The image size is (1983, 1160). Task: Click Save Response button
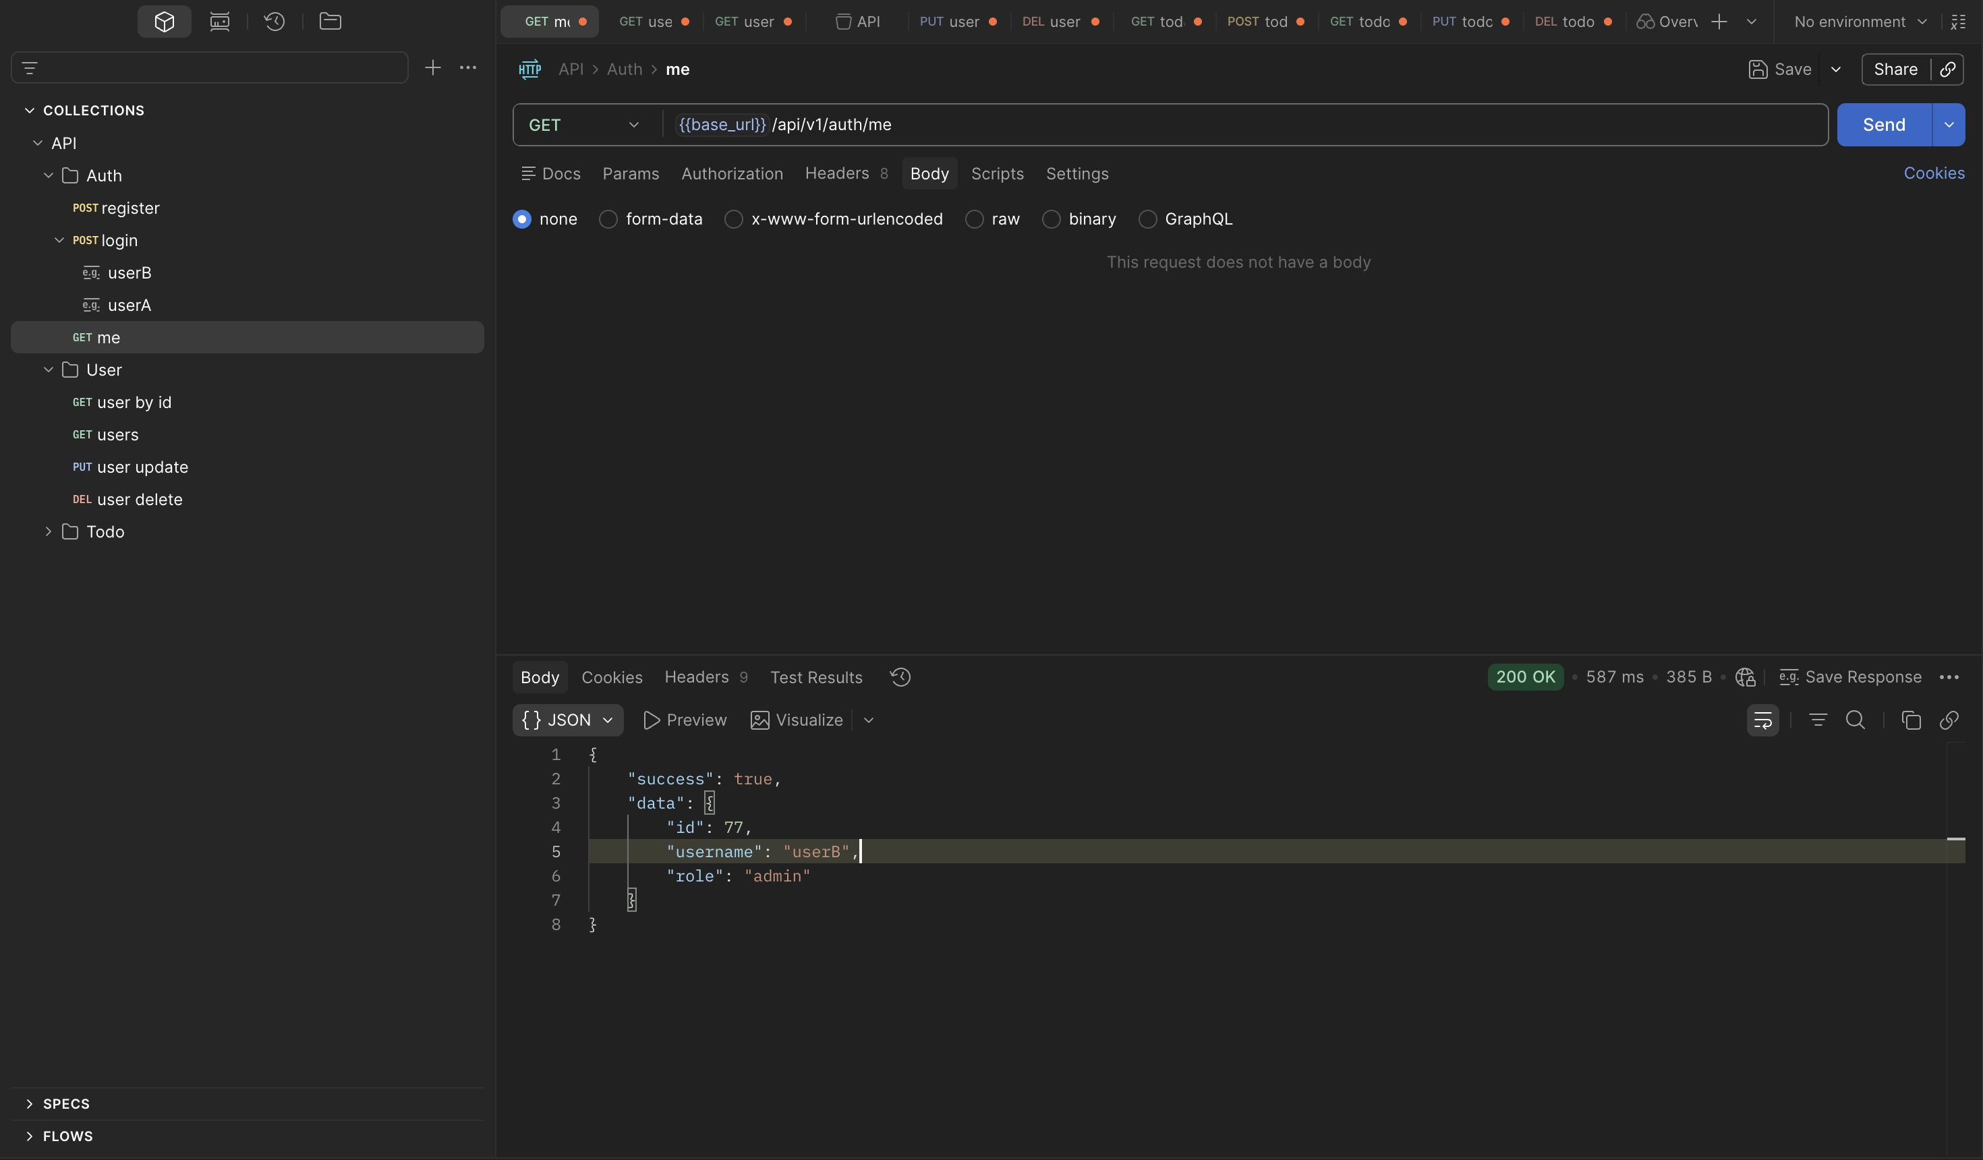point(1850,677)
